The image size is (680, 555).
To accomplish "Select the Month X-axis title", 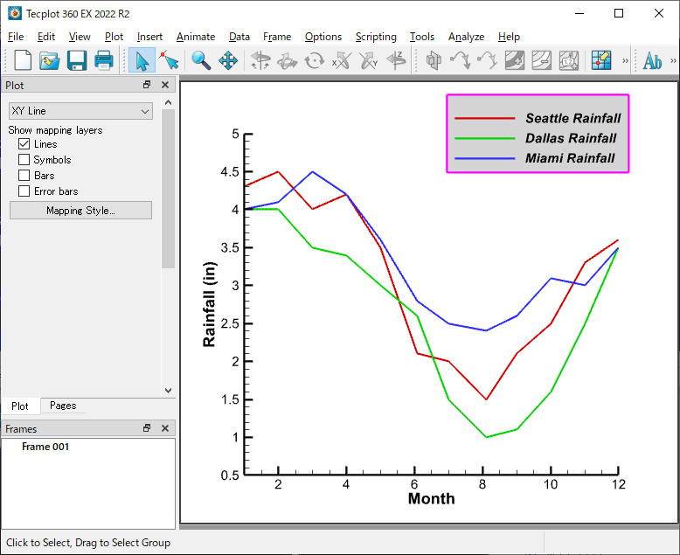I will [432, 499].
